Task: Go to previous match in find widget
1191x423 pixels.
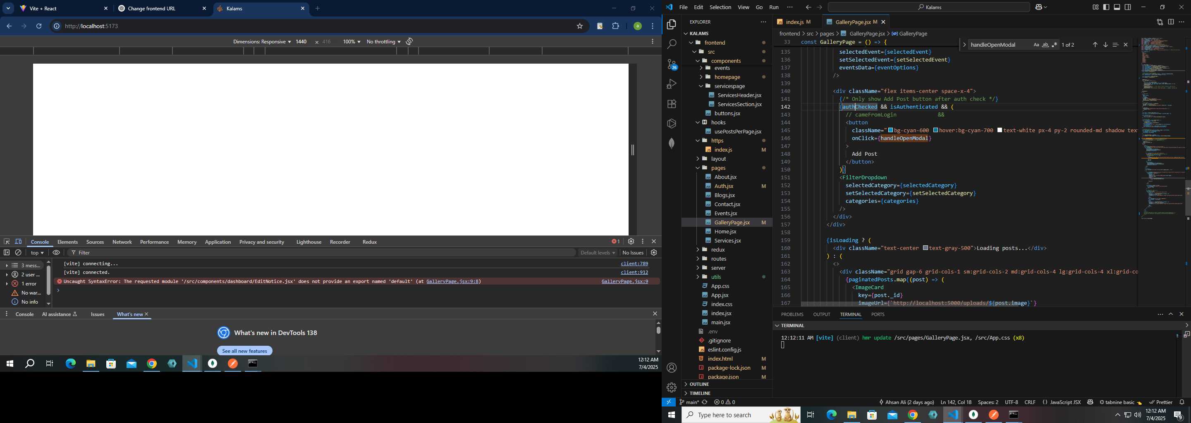Action: pos(1095,45)
